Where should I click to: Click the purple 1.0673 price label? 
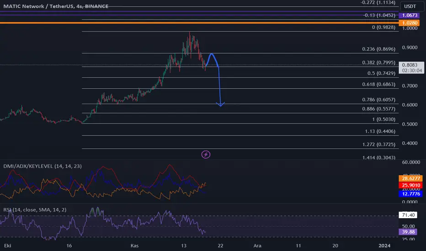(x=410, y=15)
